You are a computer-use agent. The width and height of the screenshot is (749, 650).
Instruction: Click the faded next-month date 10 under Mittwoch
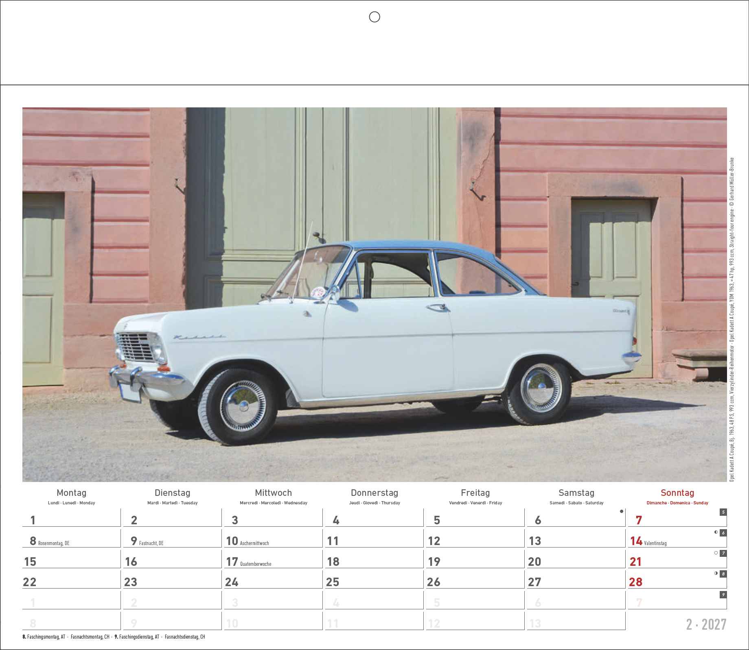click(x=232, y=624)
